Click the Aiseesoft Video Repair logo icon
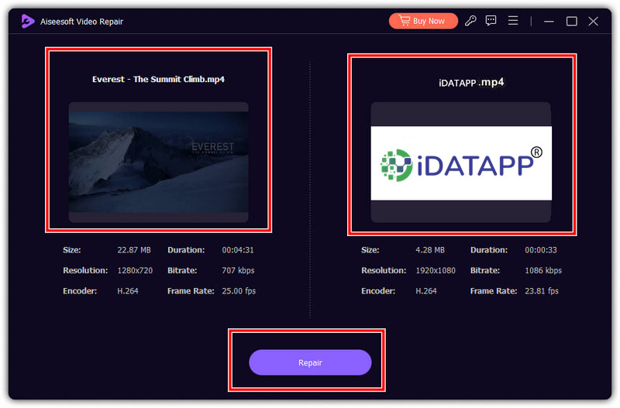This screenshot has width=620, height=408. click(x=28, y=21)
